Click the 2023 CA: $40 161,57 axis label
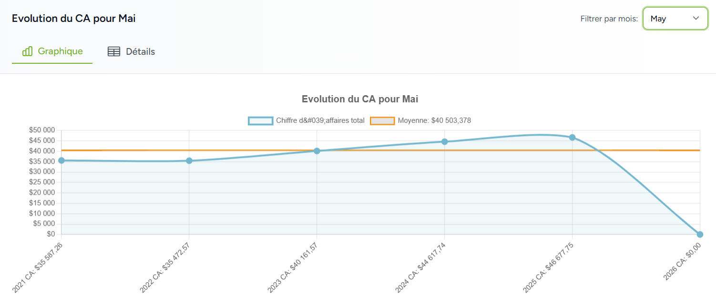The image size is (716, 306). point(293,267)
